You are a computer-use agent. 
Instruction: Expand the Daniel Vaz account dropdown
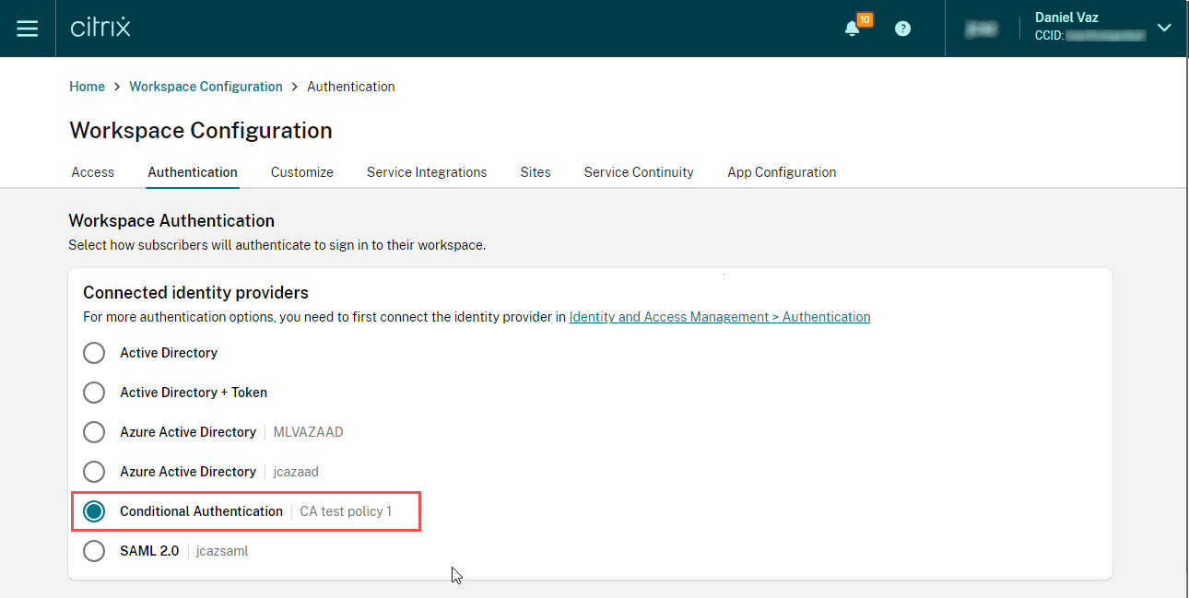point(1164,28)
